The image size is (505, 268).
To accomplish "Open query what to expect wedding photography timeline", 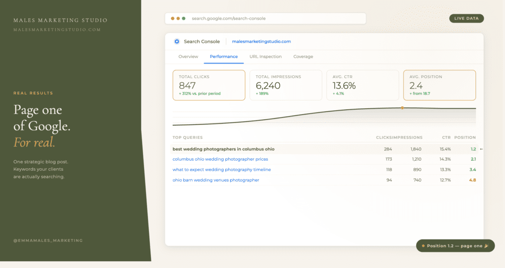I will [x=221, y=170].
